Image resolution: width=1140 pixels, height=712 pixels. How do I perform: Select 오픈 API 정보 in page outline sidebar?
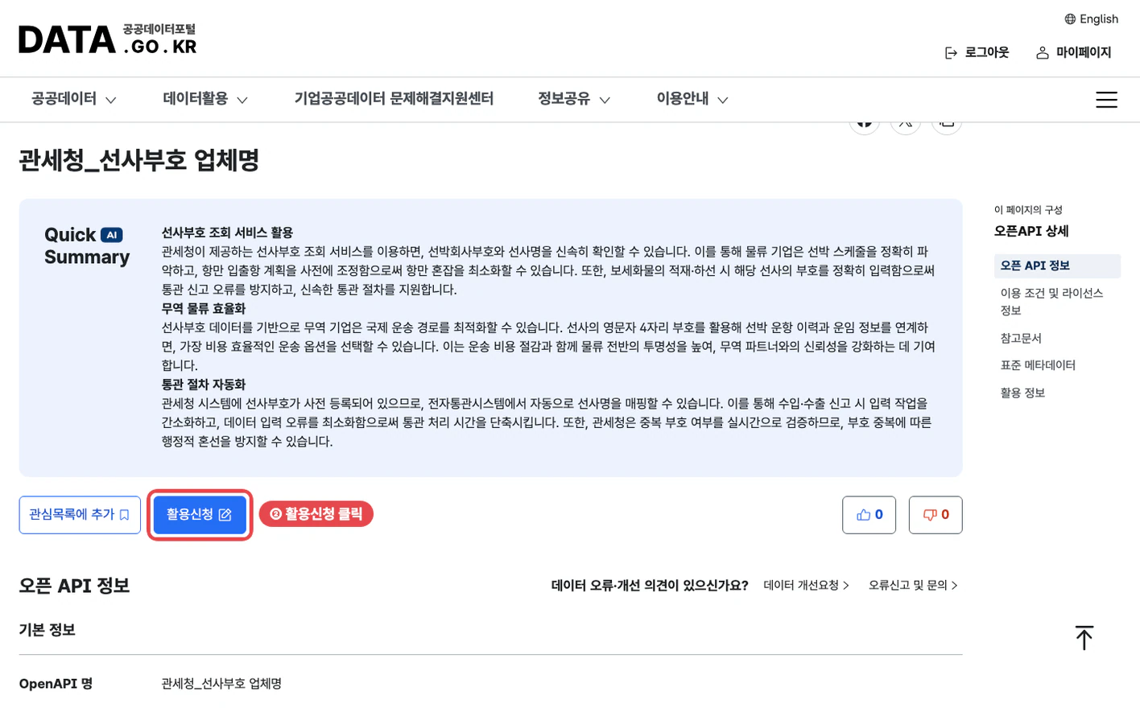tap(1057, 265)
